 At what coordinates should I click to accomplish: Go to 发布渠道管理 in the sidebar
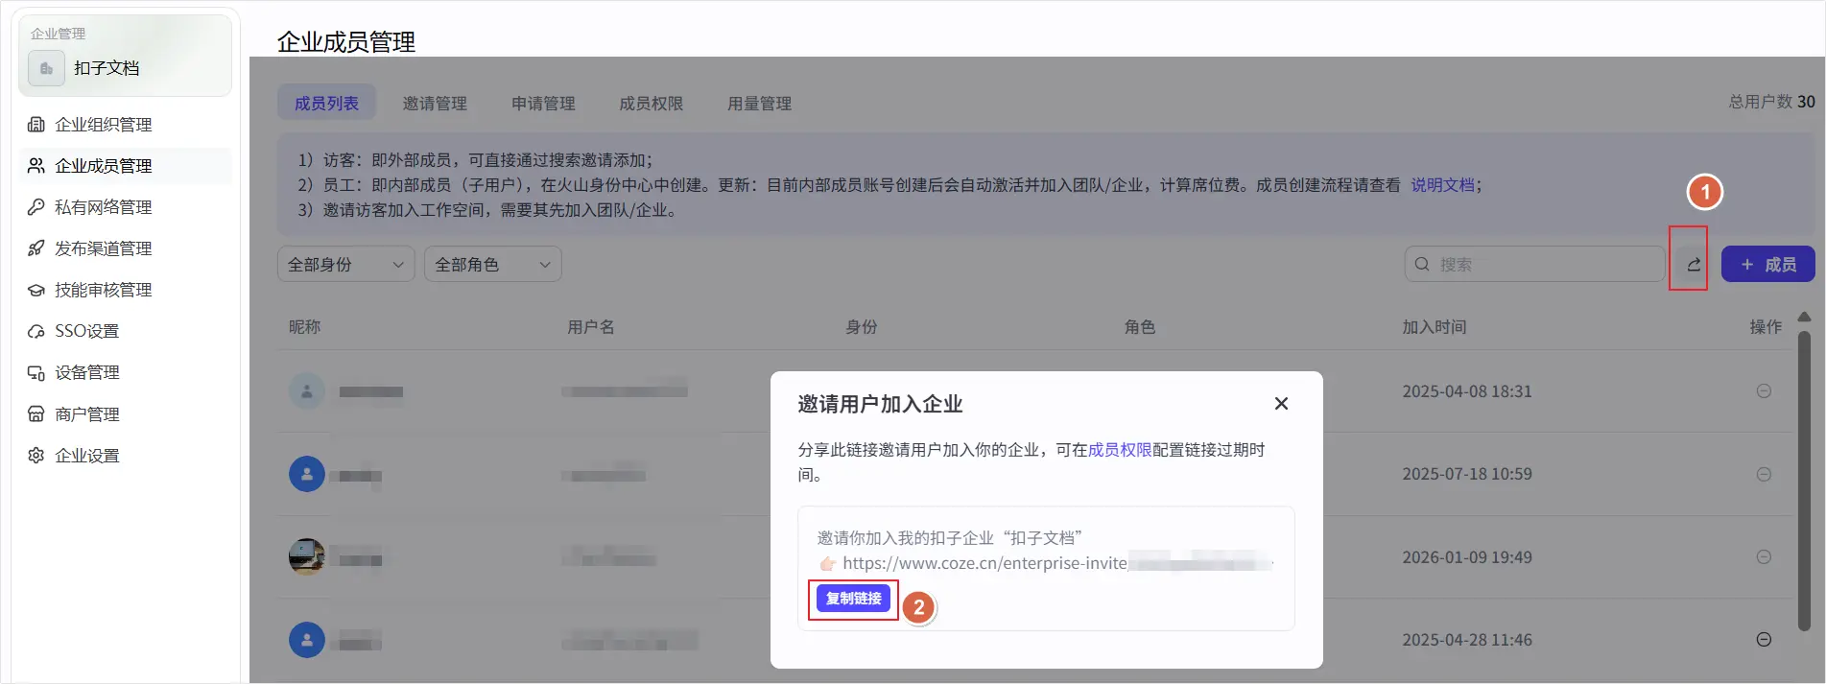click(x=125, y=248)
